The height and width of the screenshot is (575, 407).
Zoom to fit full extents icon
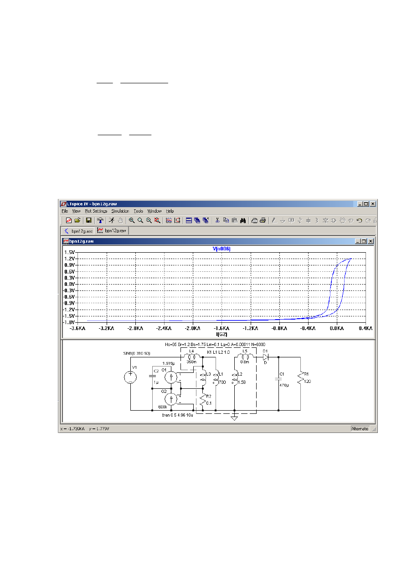click(x=157, y=220)
